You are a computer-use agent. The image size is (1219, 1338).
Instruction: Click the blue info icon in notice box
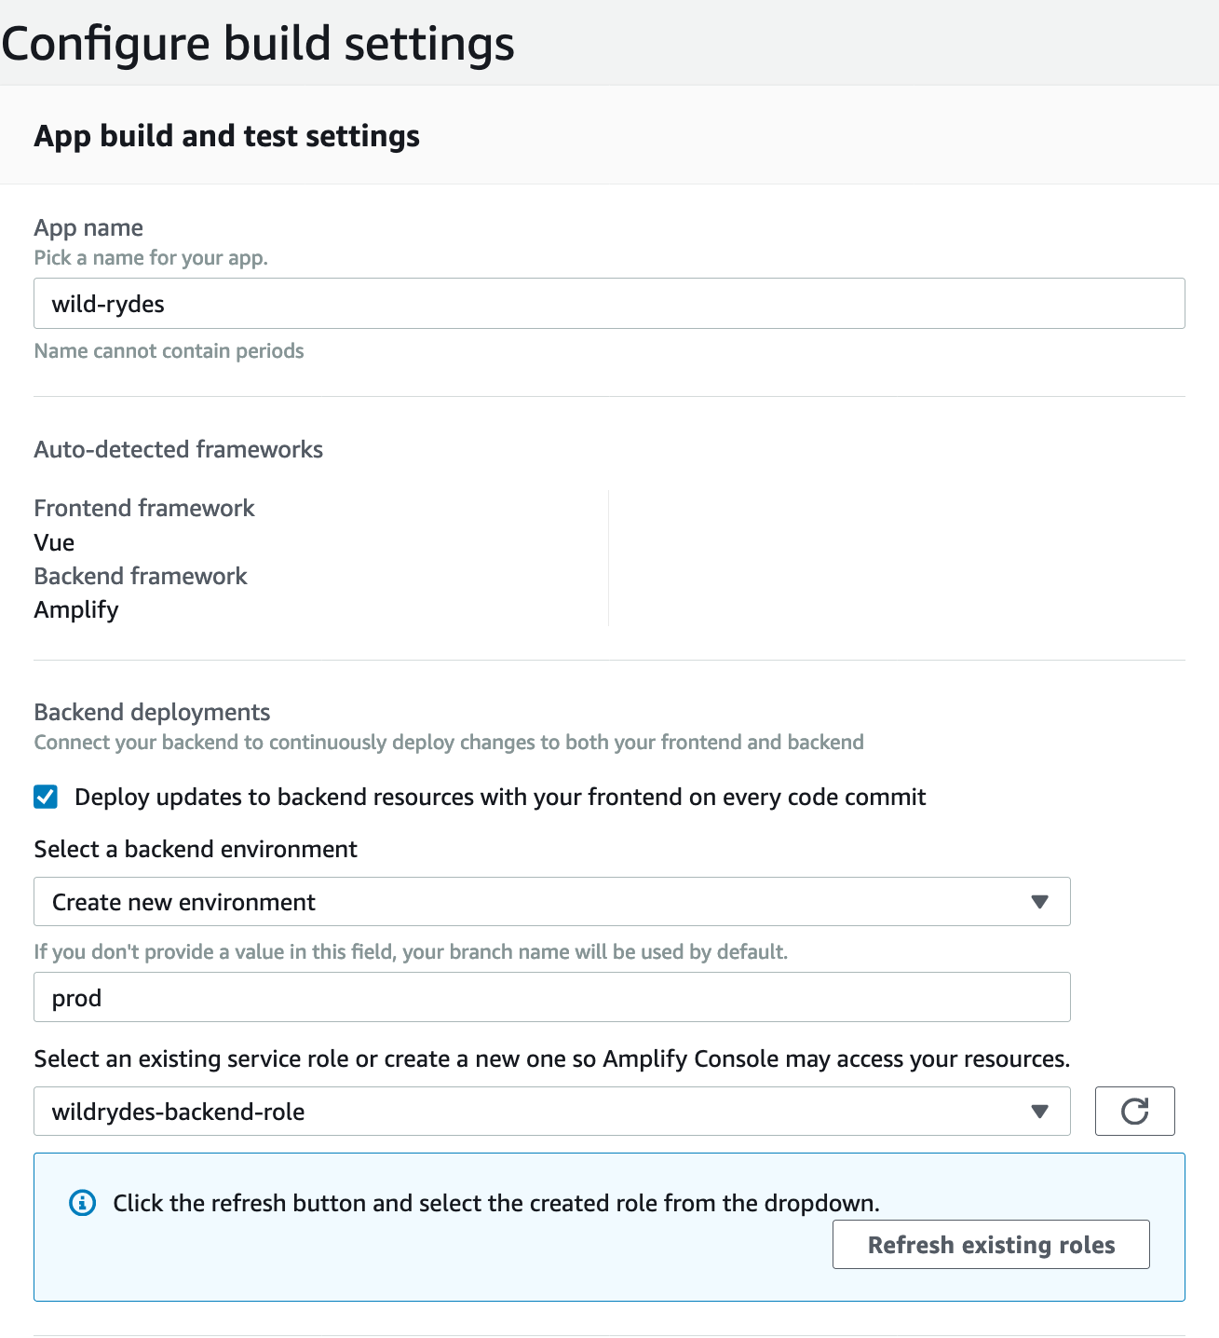pyautogui.click(x=83, y=1203)
